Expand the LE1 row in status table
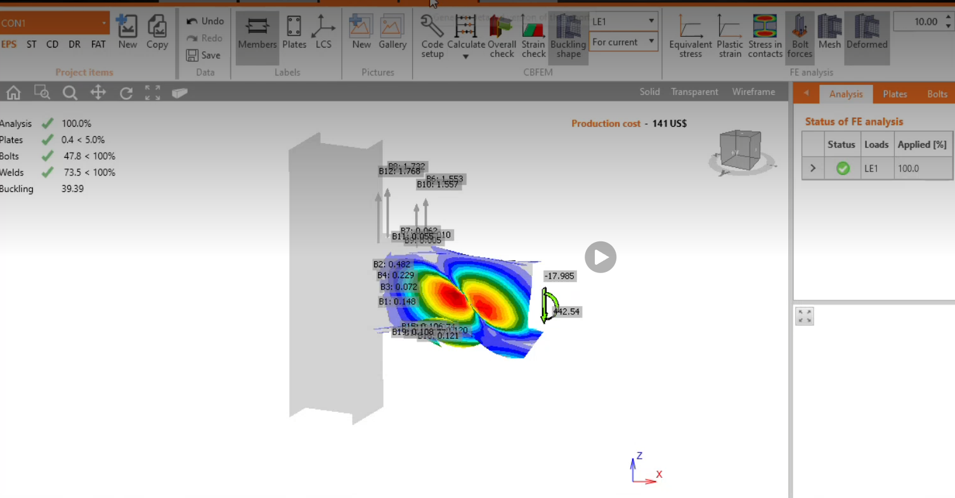This screenshot has height=498, width=955. pos(812,169)
